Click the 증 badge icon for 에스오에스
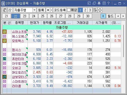 (5, 36)
